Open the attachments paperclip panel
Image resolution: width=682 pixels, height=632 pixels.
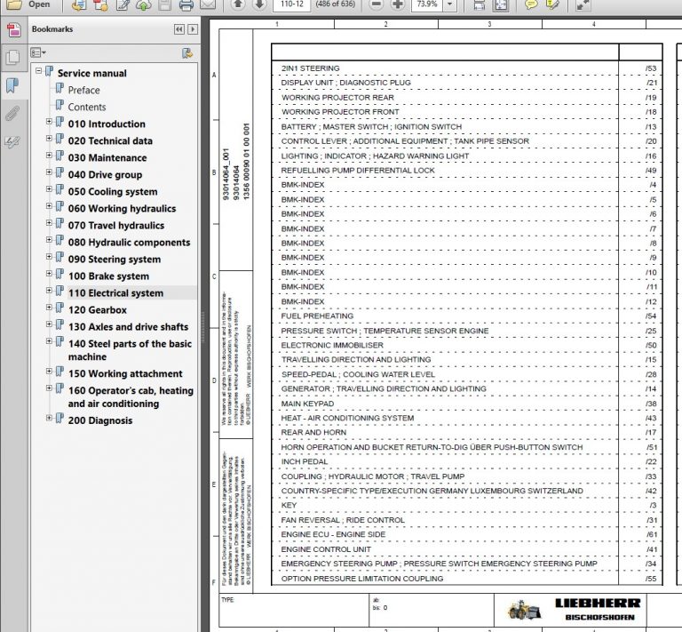coord(12,114)
